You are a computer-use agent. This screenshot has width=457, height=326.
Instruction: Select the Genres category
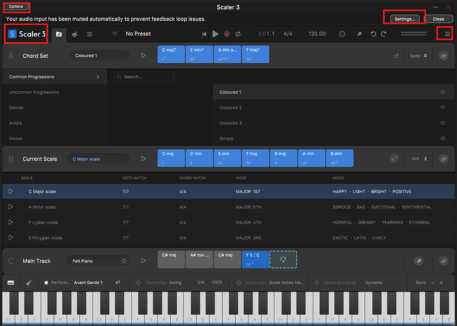(x=55, y=108)
